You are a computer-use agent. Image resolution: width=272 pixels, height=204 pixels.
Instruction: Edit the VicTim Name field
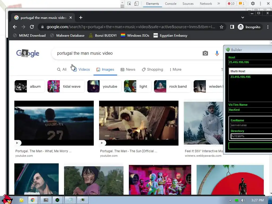coord(250,110)
